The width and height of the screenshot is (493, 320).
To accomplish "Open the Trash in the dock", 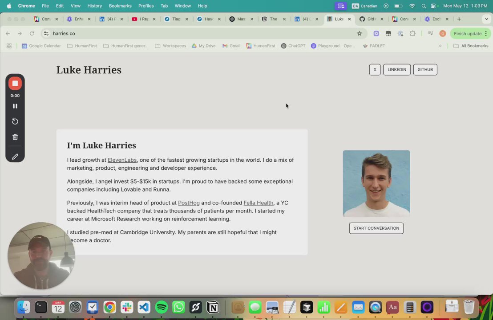I will tap(469, 307).
